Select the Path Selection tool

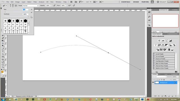[3, 54]
